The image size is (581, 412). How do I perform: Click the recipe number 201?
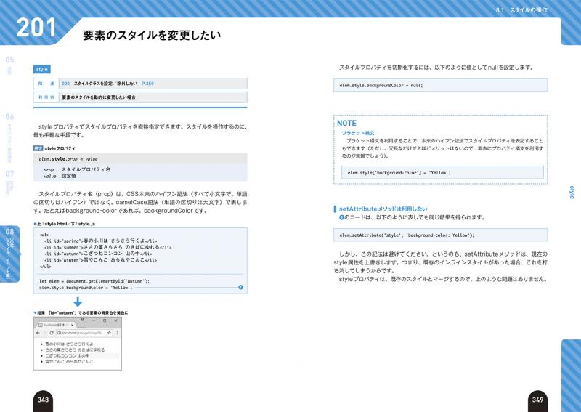click(x=36, y=28)
